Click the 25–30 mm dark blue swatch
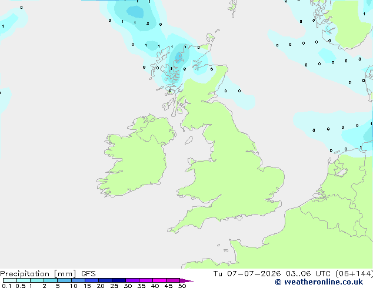373x288 pixels. (x=118, y=280)
